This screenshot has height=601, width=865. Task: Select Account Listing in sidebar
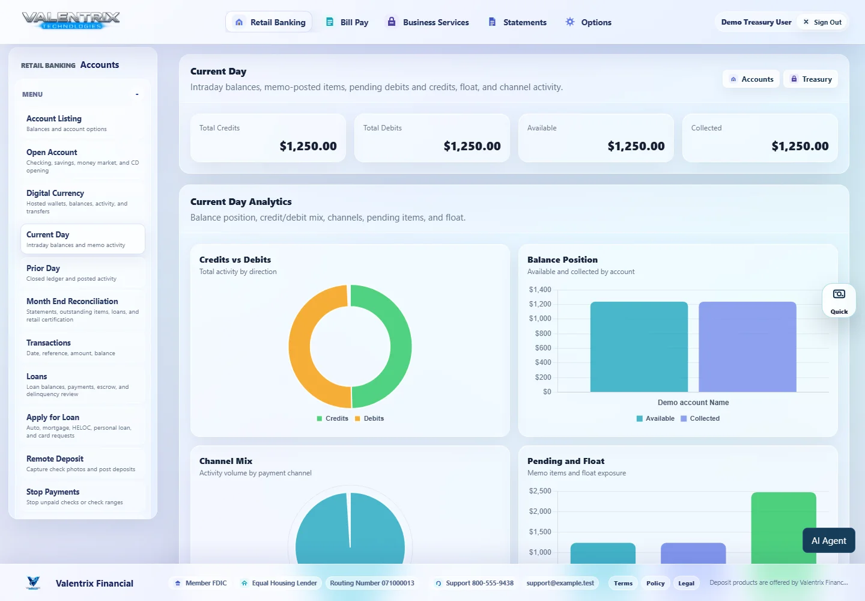coord(83,123)
